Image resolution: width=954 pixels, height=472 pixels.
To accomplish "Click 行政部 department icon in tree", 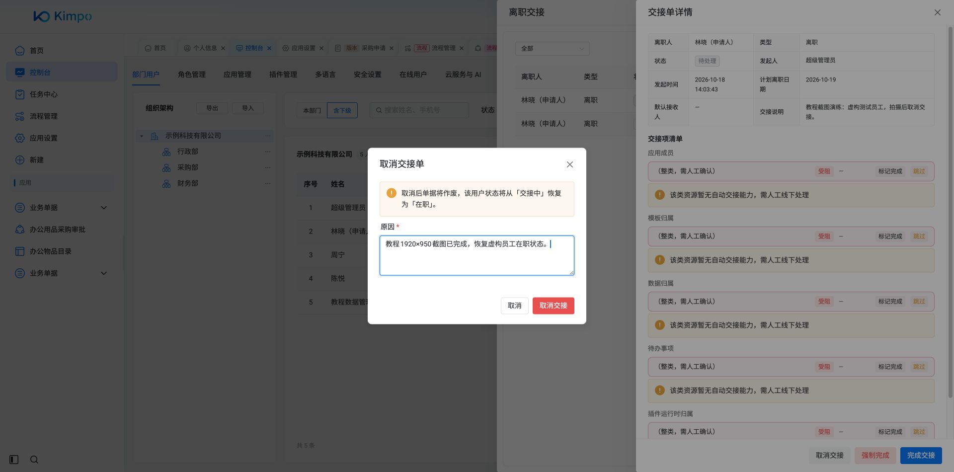I will point(166,152).
